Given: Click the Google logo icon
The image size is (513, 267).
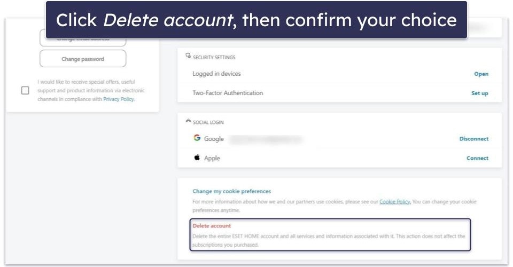Looking at the screenshot, I should (197, 138).
